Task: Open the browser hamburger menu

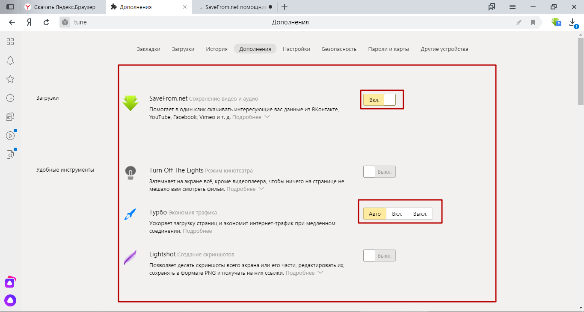Action: pos(512,7)
